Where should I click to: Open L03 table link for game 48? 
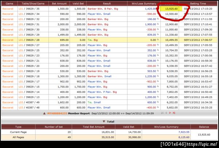pyautogui.click(x=21, y=108)
